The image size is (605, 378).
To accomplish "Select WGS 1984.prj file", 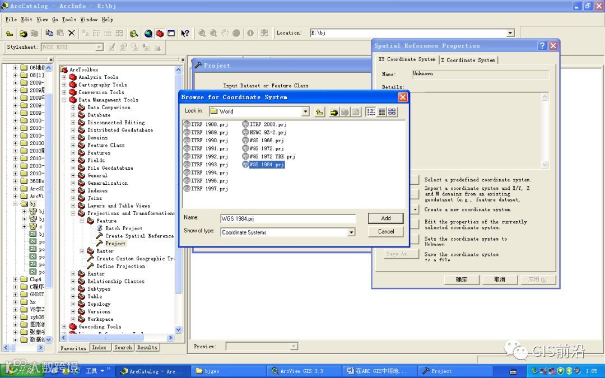I will pyautogui.click(x=263, y=165).
